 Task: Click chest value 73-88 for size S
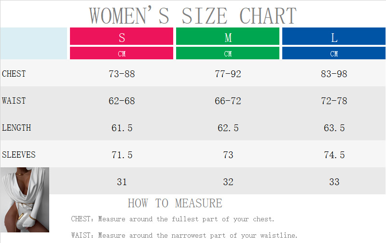coord(122,74)
